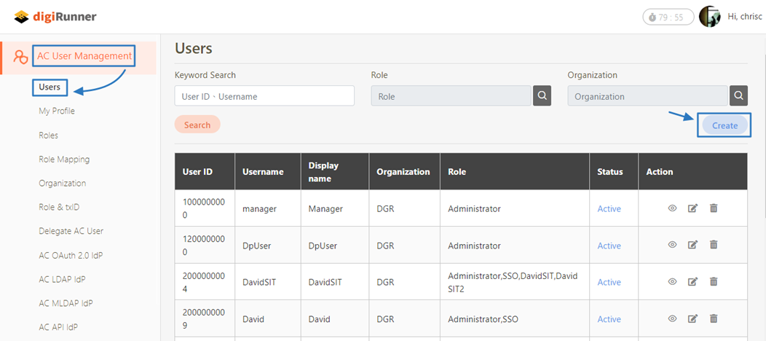The width and height of the screenshot is (766, 341).
Task: View details of the manager user
Action: click(x=672, y=208)
